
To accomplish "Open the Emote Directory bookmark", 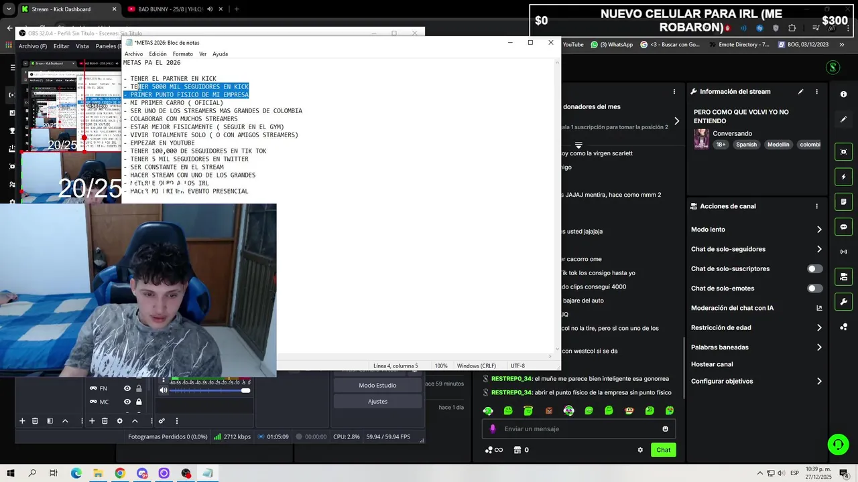I will point(738,45).
